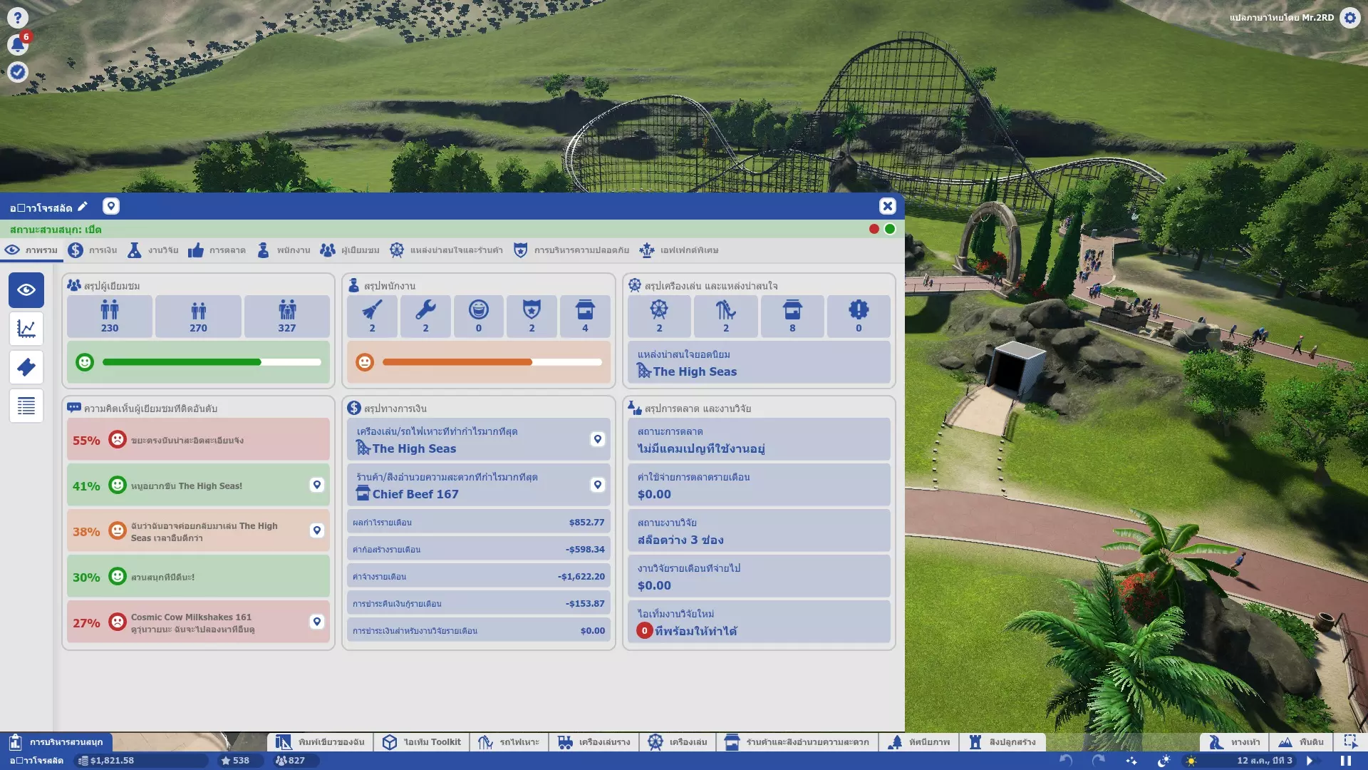Image resolution: width=1368 pixels, height=770 pixels.
Task: Switch to the finance dollar tab
Action: pos(93,250)
